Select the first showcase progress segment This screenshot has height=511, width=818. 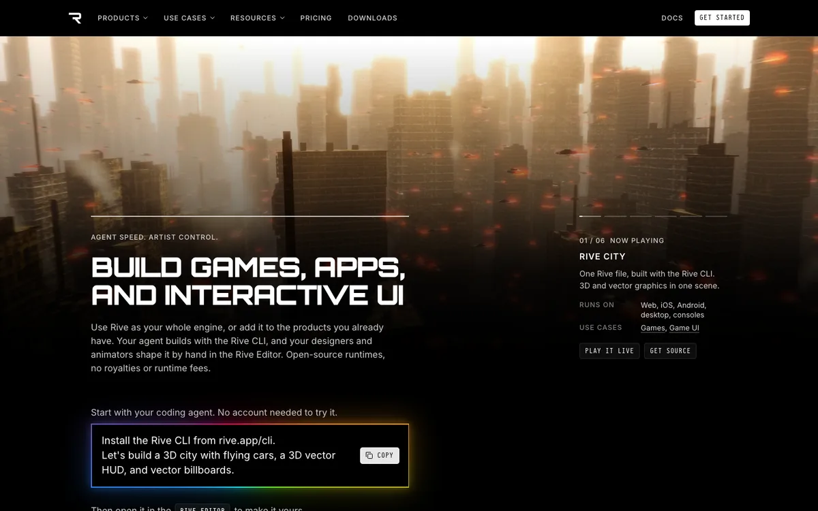[590, 216]
